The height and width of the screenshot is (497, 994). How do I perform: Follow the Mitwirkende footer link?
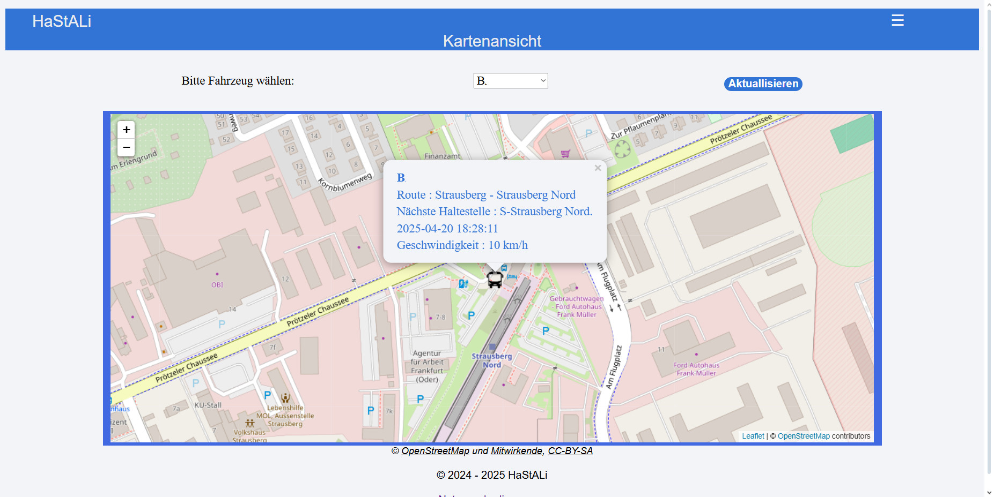coord(516,451)
